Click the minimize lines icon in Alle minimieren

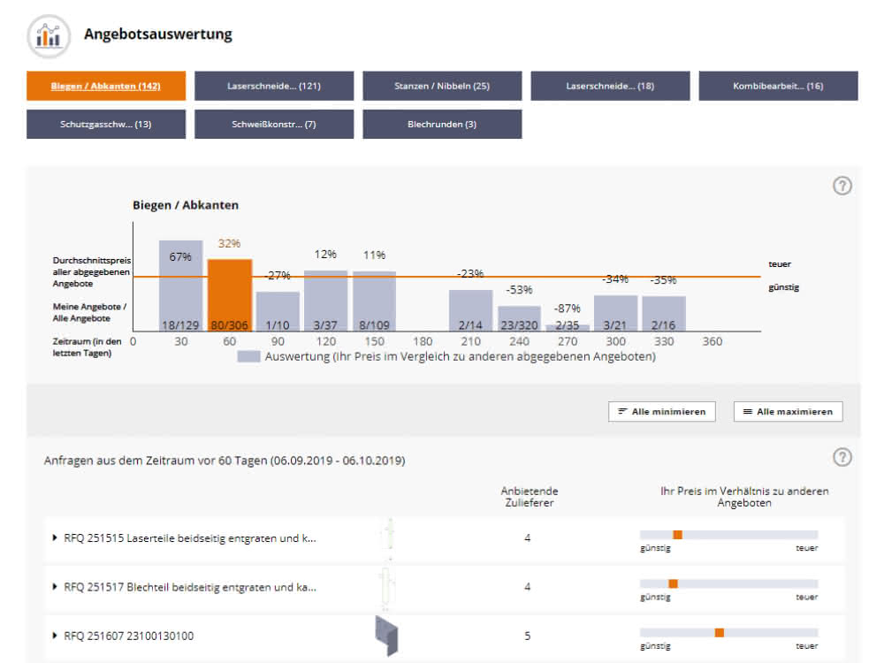point(622,412)
